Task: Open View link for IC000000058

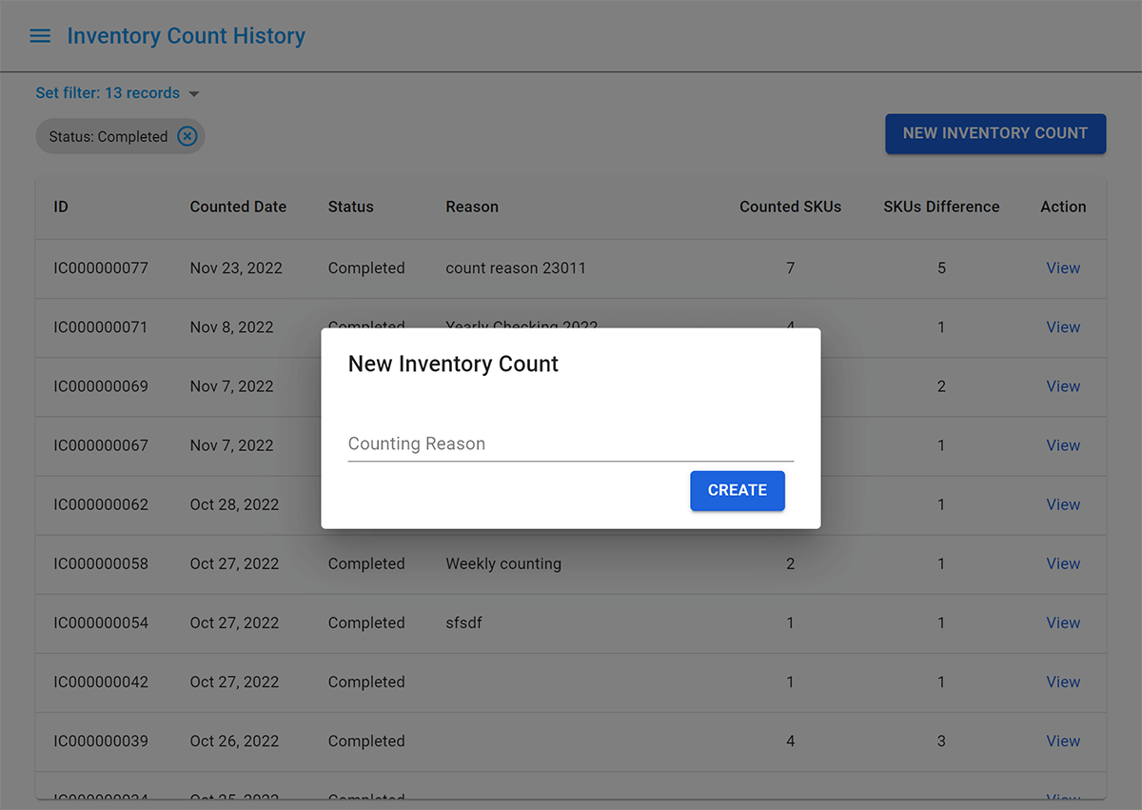Action: pos(1062,563)
